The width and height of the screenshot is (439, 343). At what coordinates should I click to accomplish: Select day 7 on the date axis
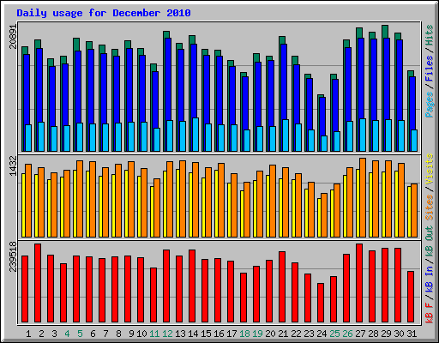coord(105,334)
